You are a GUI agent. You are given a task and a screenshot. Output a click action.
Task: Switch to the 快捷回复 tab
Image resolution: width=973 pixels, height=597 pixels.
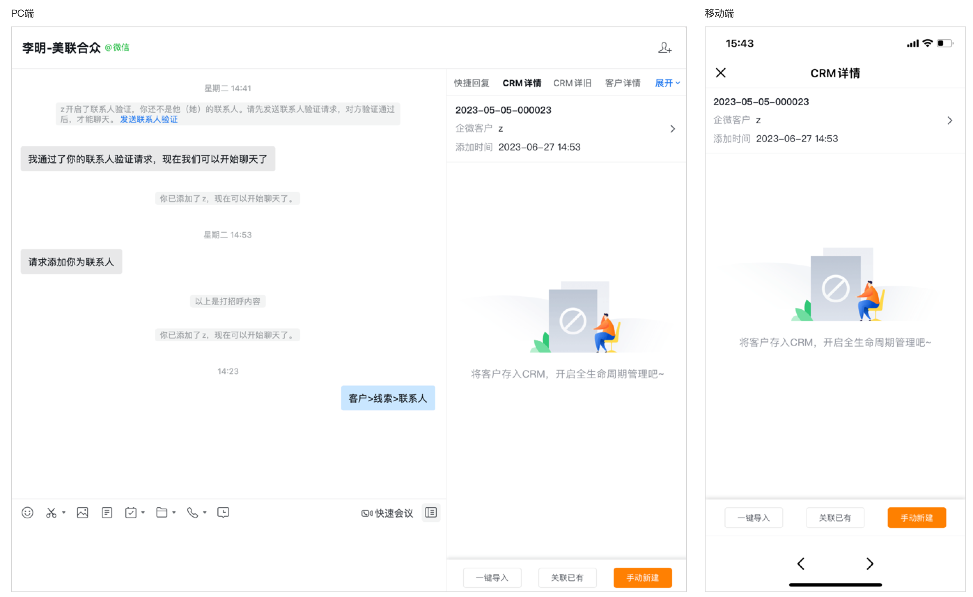472,83
